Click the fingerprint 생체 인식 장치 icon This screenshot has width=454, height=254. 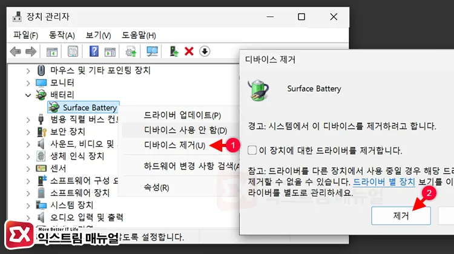click(x=41, y=156)
